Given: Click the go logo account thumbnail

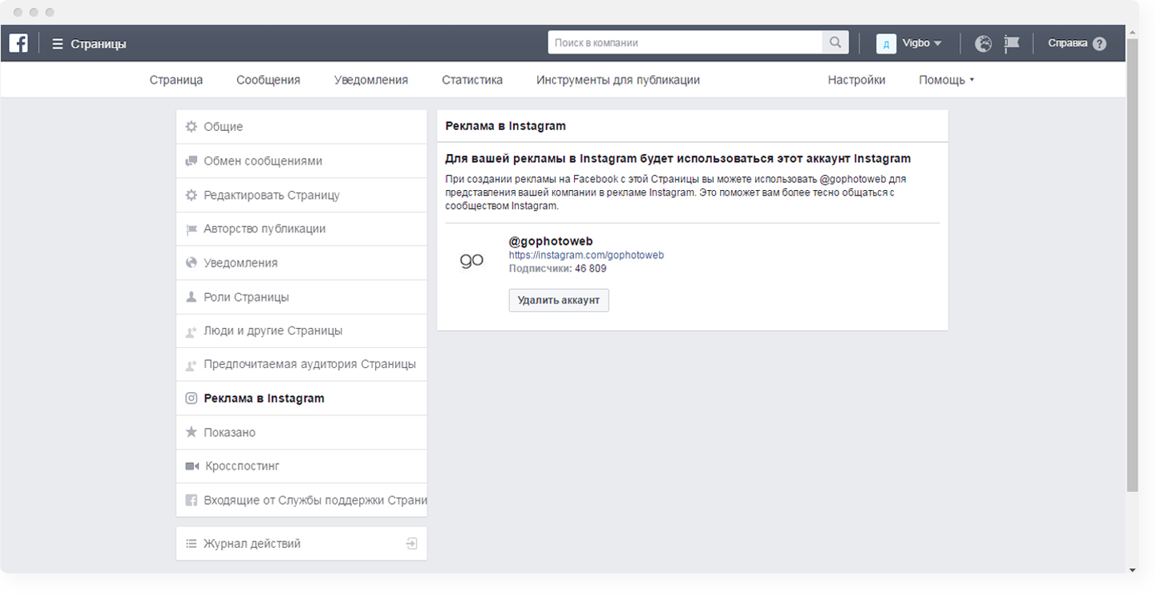Looking at the screenshot, I should (x=472, y=261).
